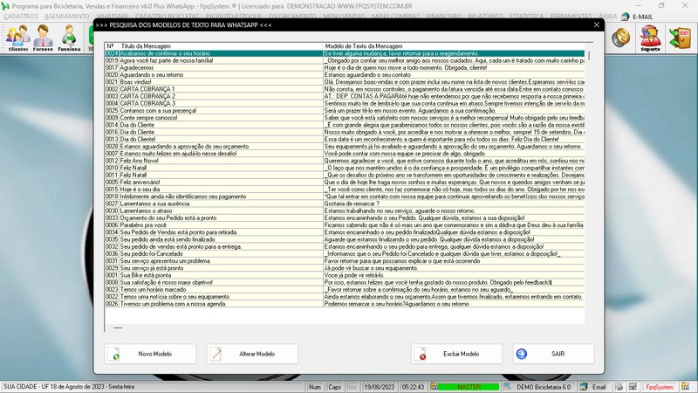Image resolution: width=698 pixels, height=393 pixels.
Task: Click the Modelo de Texto da Mensagem header
Action: (x=454, y=46)
